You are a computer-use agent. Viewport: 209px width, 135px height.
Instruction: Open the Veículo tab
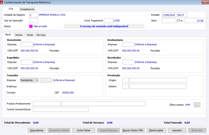click(19, 35)
